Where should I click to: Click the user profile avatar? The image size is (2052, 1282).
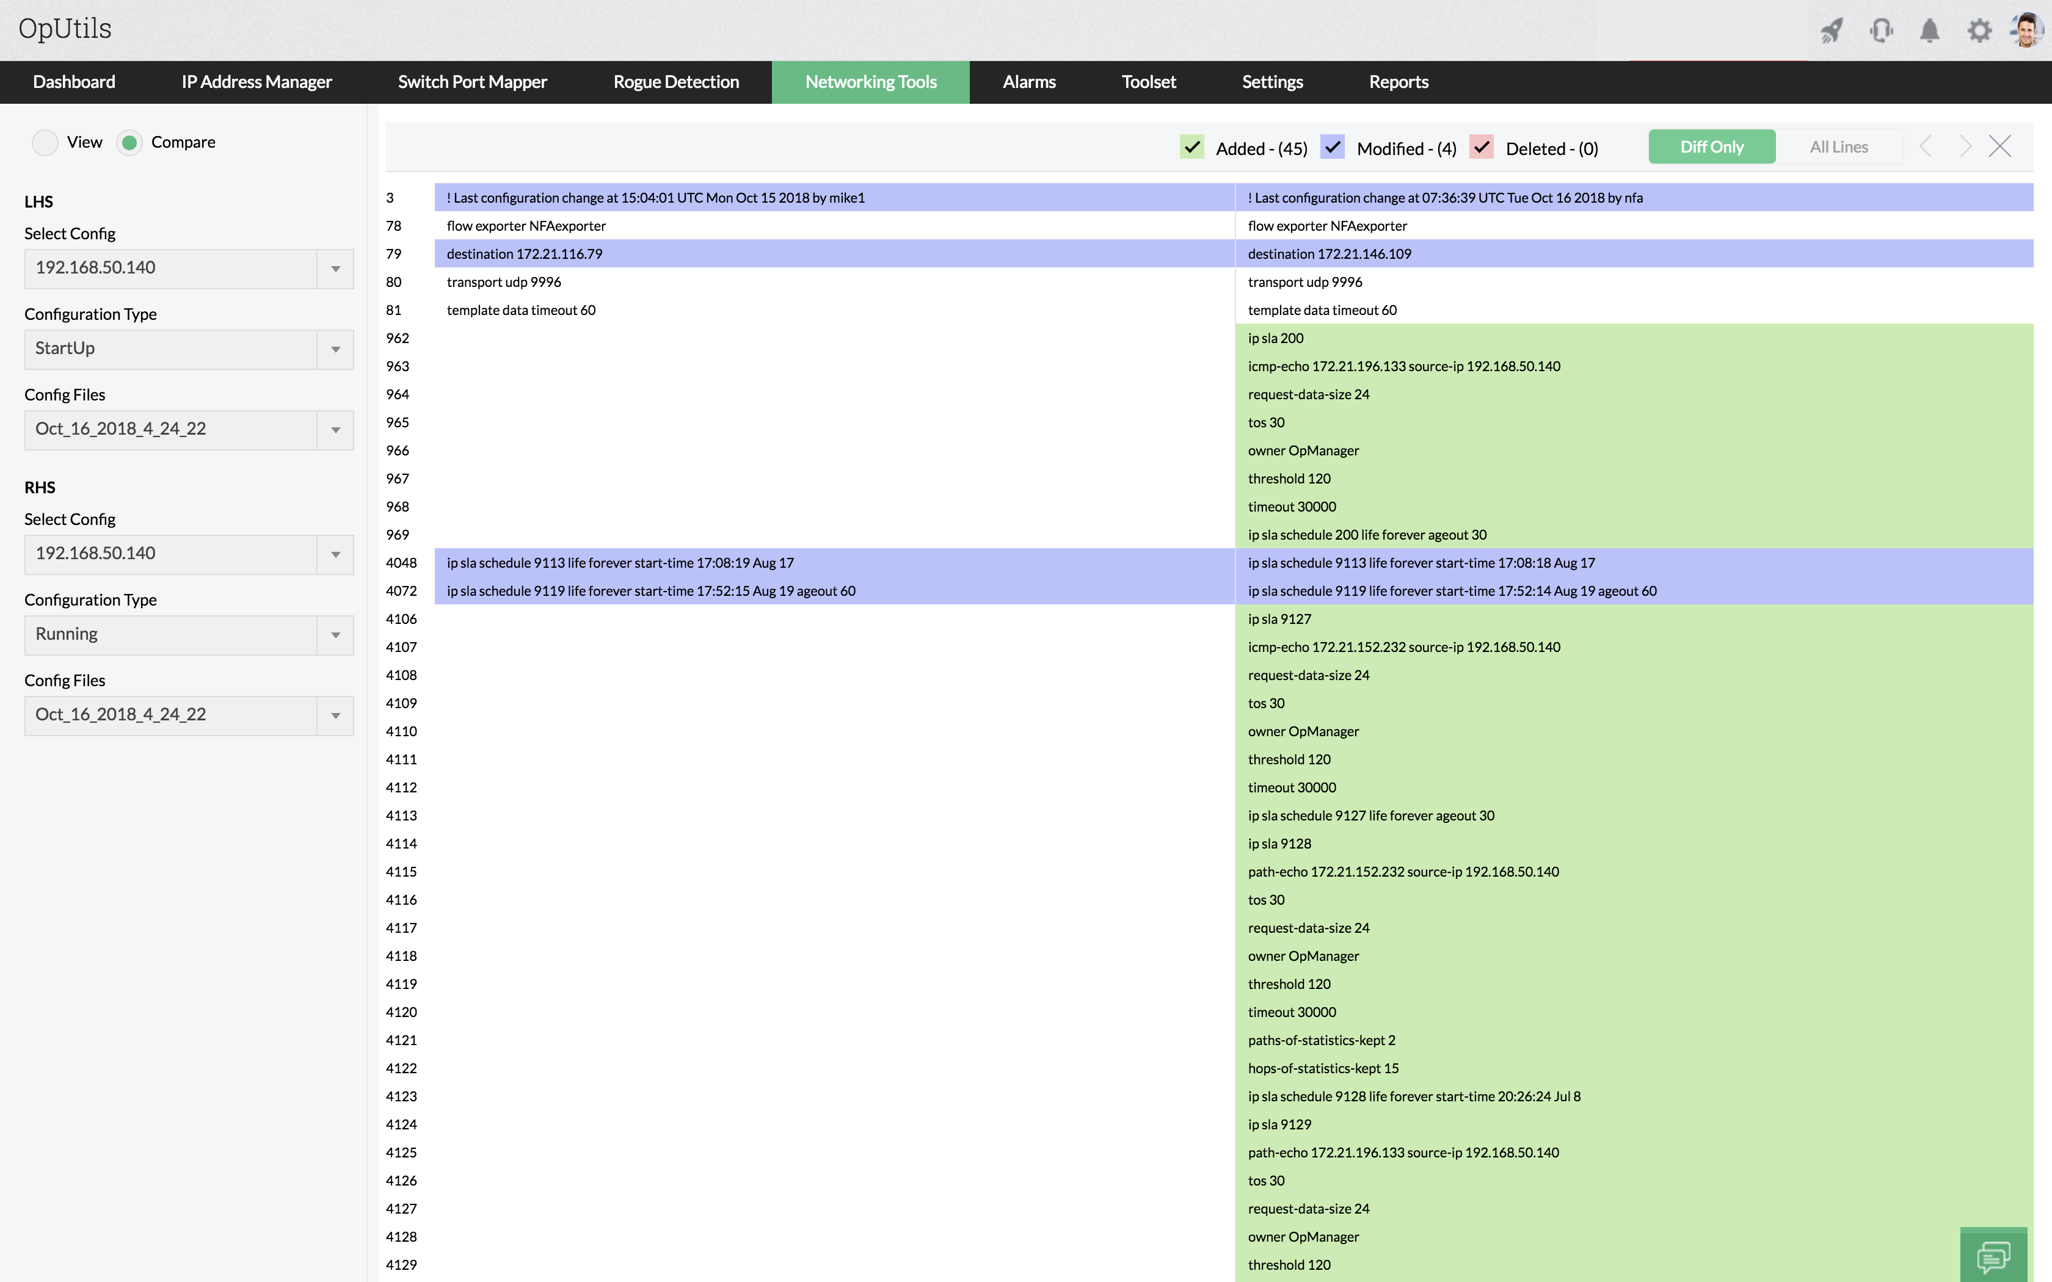coord(2028,31)
